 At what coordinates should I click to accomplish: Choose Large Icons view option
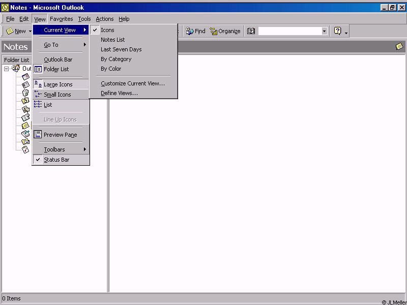(61, 84)
